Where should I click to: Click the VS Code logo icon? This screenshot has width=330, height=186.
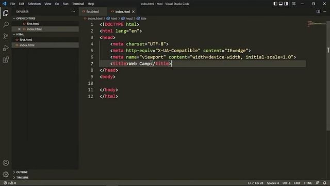5,4
